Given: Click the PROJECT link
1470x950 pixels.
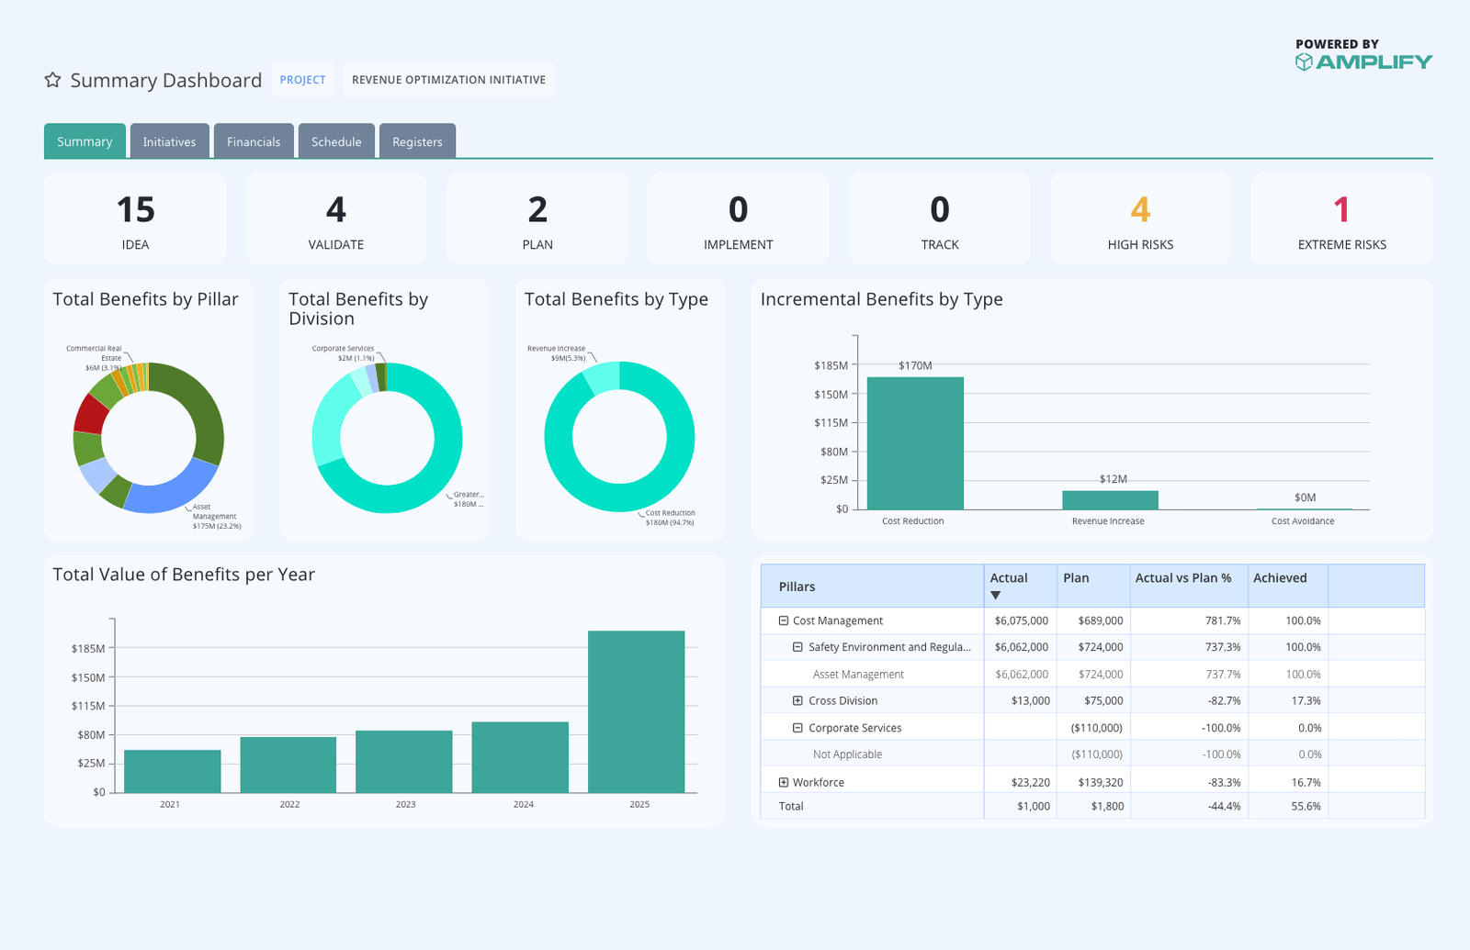Looking at the screenshot, I should pos(302,80).
